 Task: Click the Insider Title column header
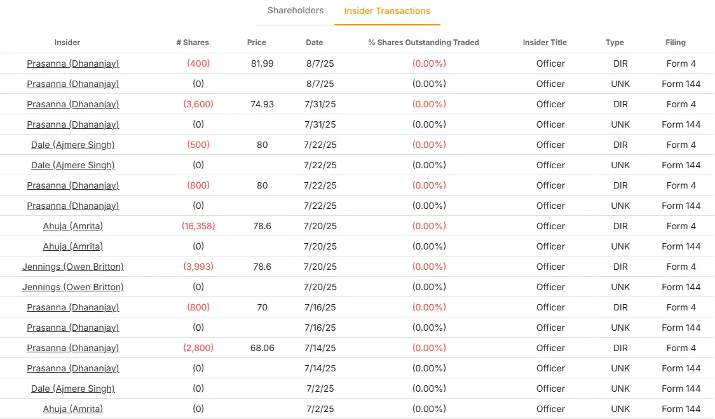(545, 43)
